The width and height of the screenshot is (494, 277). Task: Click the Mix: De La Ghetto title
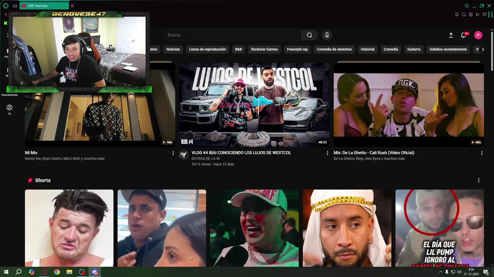374,153
